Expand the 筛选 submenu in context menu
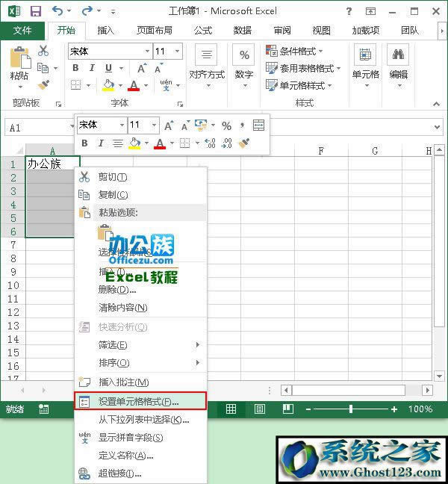Viewport: 448px width, 484px height. click(x=198, y=345)
